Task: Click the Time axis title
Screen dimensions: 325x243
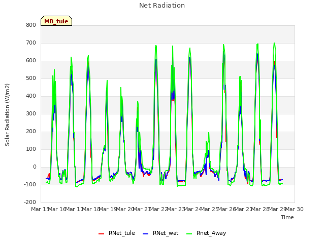Action: (287, 217)
